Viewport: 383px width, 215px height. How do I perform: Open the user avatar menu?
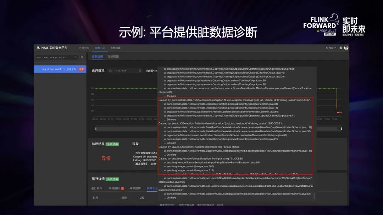346,48
